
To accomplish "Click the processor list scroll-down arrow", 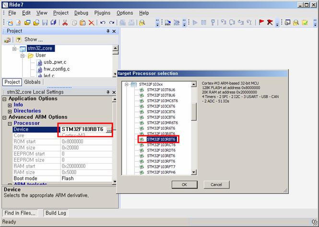I will click(x=194, y=172).
